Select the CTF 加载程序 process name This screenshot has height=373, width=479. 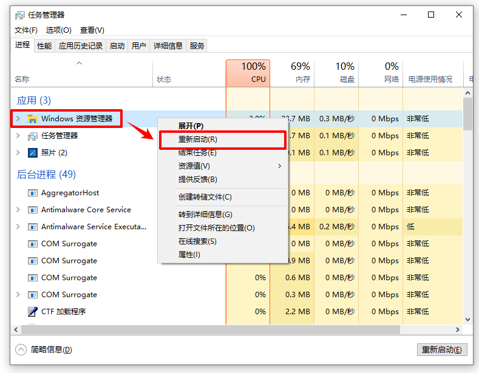[x=64, y=312]
